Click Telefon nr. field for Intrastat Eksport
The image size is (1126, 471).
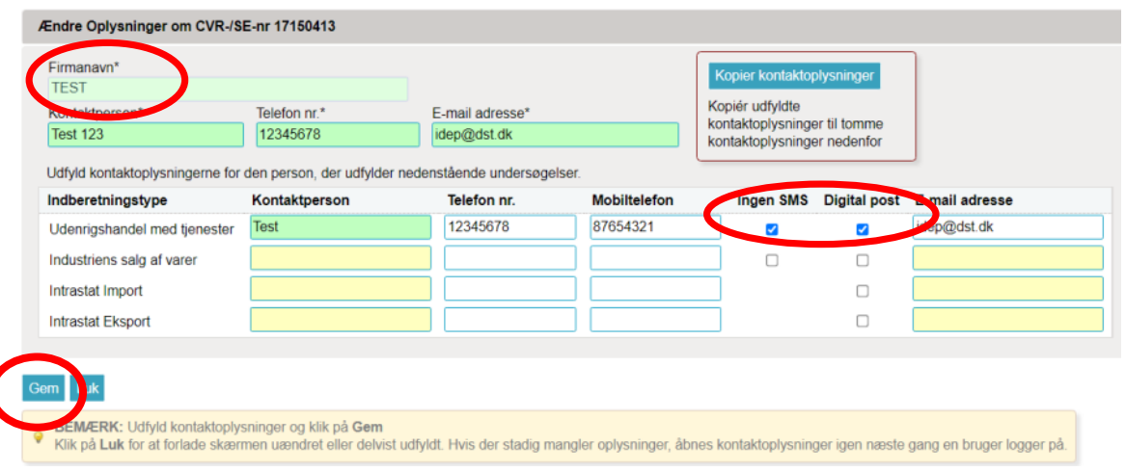point(509,320)
